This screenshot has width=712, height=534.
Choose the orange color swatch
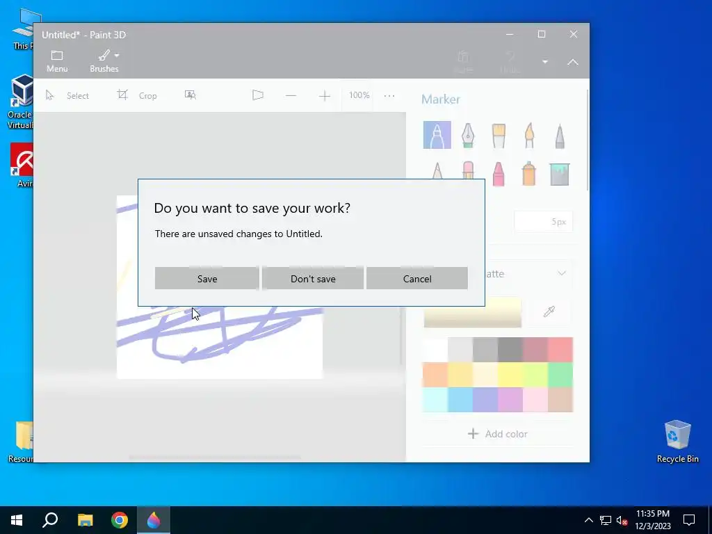[x=435, y=375]
